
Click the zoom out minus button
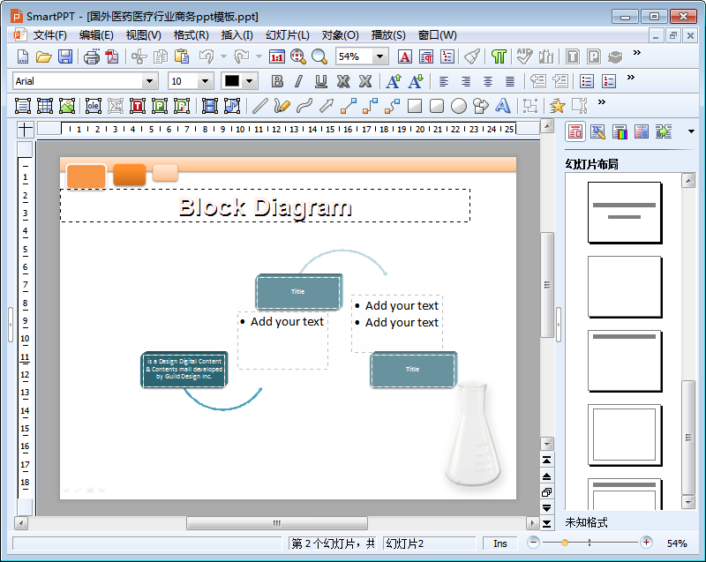point(533,543)
